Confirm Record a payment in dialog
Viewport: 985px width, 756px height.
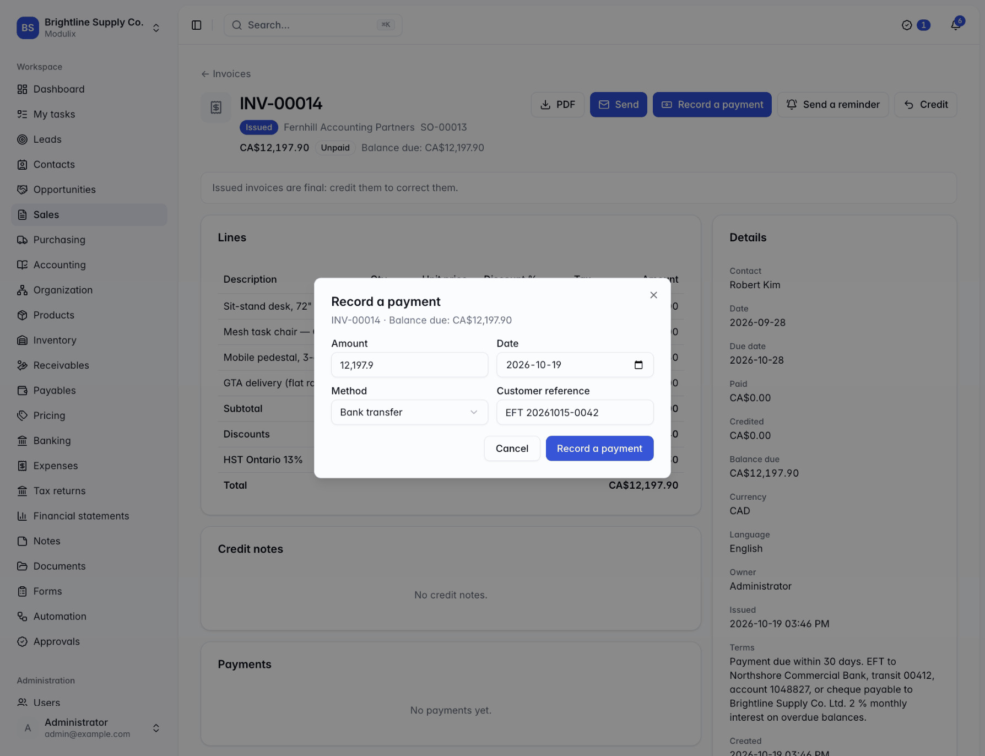[599, 449]
